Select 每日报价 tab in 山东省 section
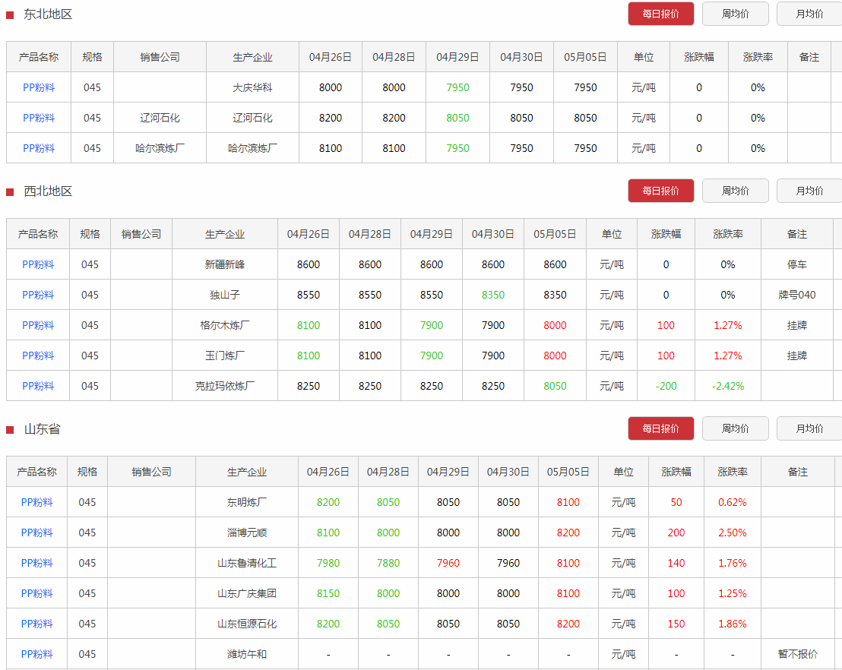The image size is (842, 670). pyautogui.click(x=660, y=428)
